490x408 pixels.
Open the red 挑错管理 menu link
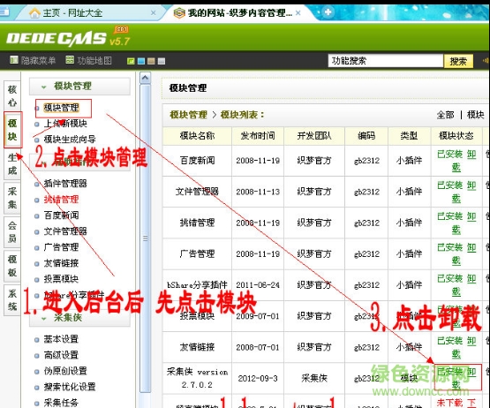tap(61, 200)
